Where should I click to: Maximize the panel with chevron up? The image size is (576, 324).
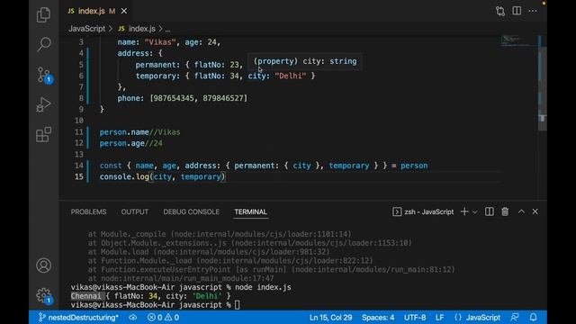[x=521, y=211]
